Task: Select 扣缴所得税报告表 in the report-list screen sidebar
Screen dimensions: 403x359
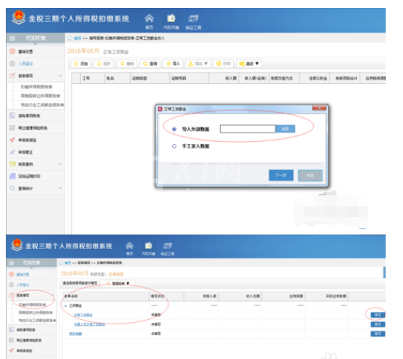Action: 33,305
